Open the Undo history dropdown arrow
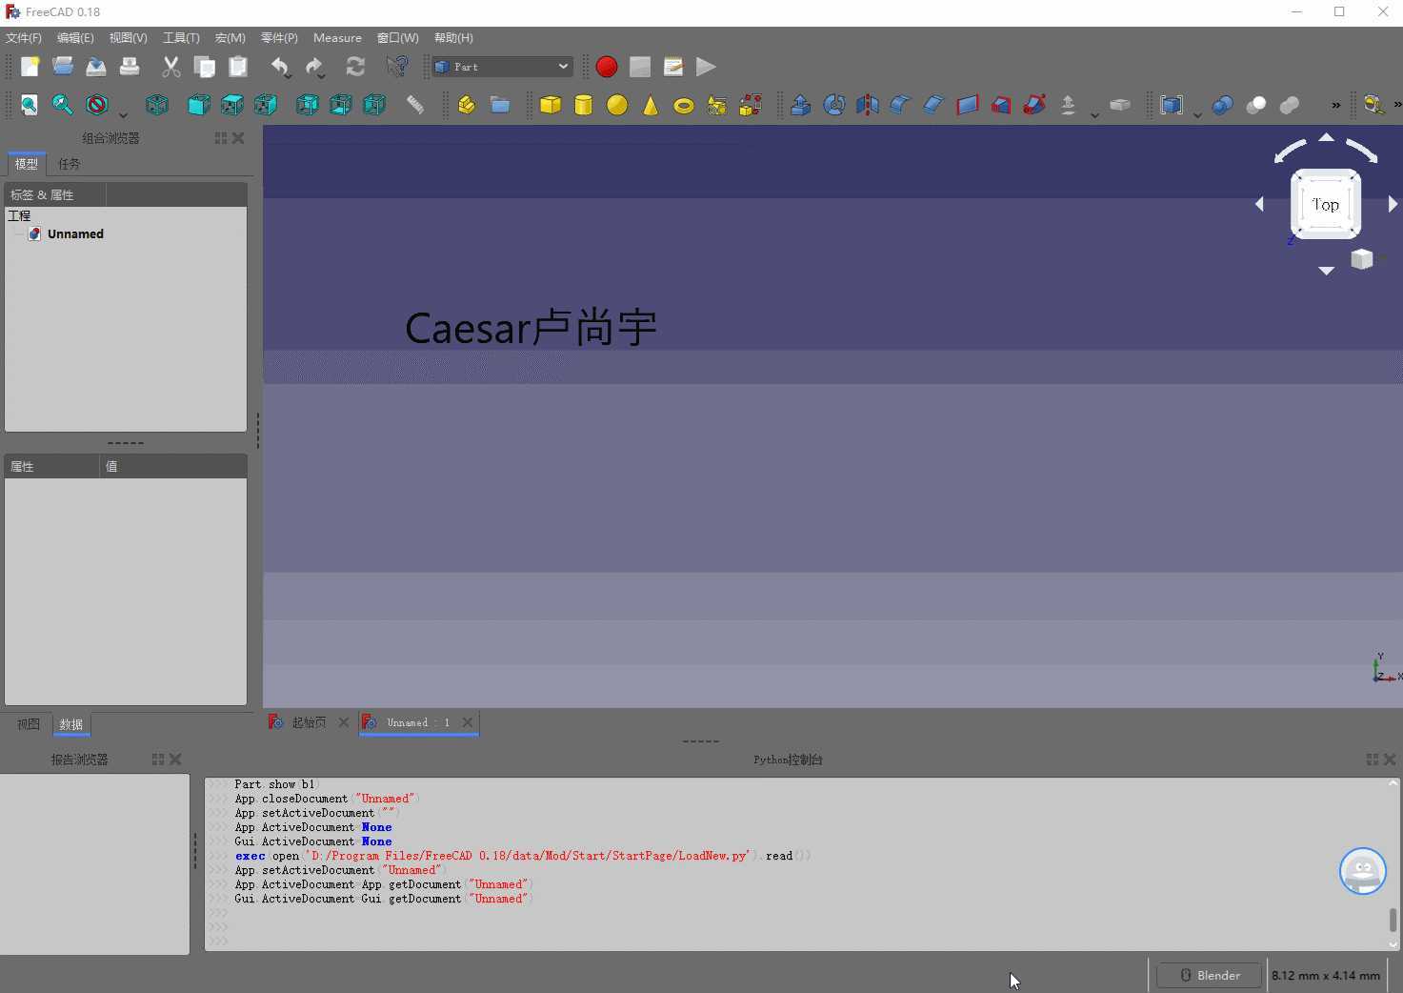 [287, 76]
